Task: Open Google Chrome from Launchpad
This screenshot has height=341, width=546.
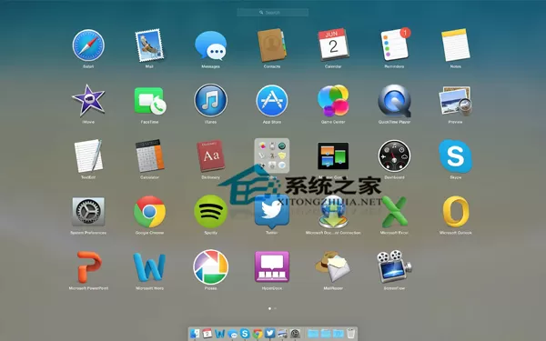Action: pyautogui.click(x=150, y=212)
